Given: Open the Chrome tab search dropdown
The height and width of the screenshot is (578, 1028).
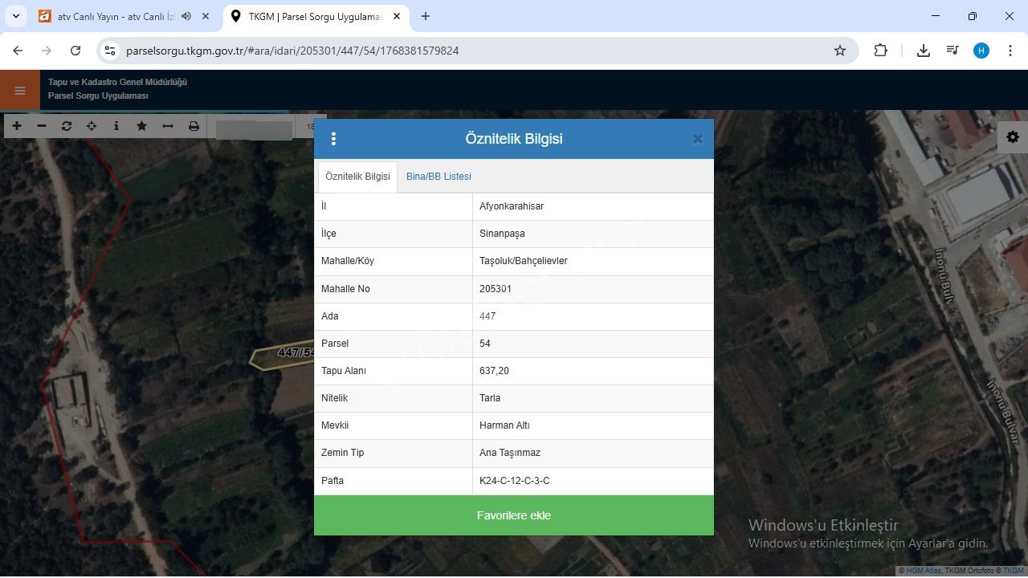Looking at the screenshot, I should tap(16, 16).
